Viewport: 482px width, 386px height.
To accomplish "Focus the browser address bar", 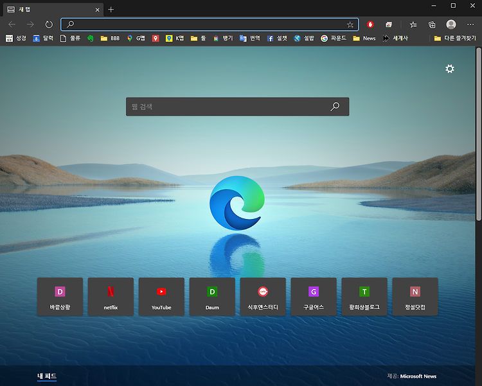I will tap(210, 24).
